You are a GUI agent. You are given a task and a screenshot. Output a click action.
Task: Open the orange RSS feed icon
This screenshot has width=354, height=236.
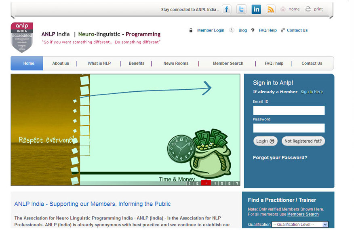click(x=270, y=9)
